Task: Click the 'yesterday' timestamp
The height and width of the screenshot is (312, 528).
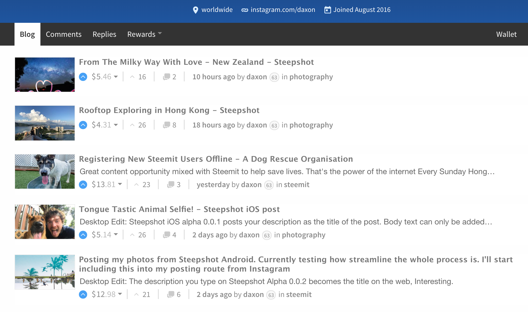Action: coord(213,185)
